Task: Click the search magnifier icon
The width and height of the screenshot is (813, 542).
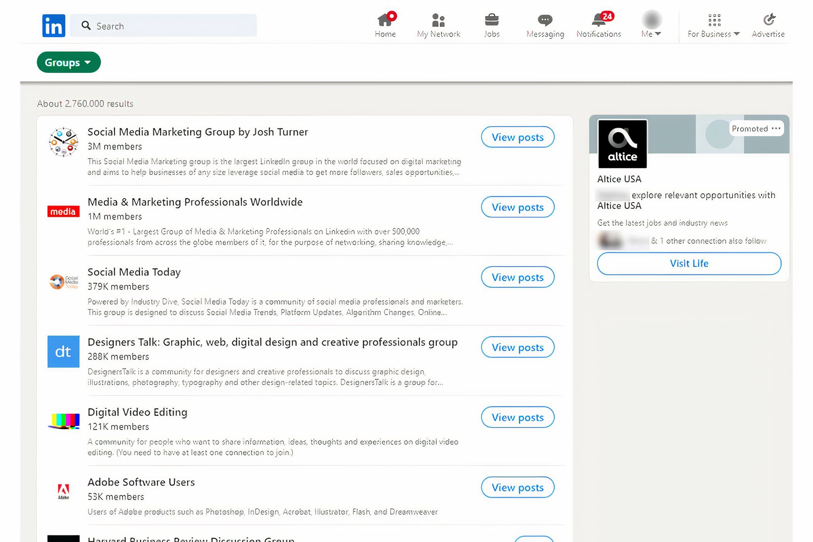Action: tap(86, 26)
